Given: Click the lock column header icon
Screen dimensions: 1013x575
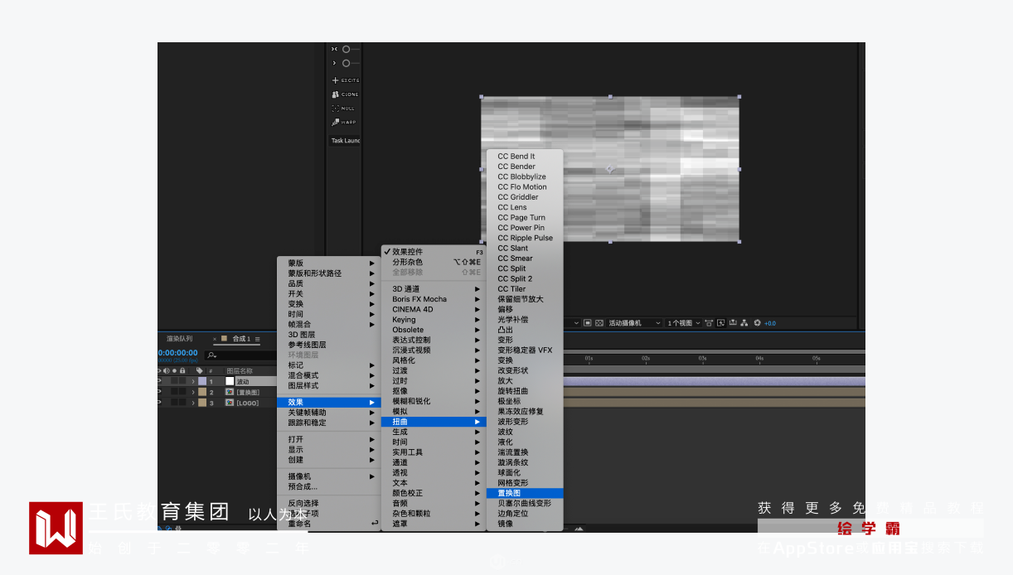Looking at the screenshot, I should pyautogui.click(x=182, y=370).
